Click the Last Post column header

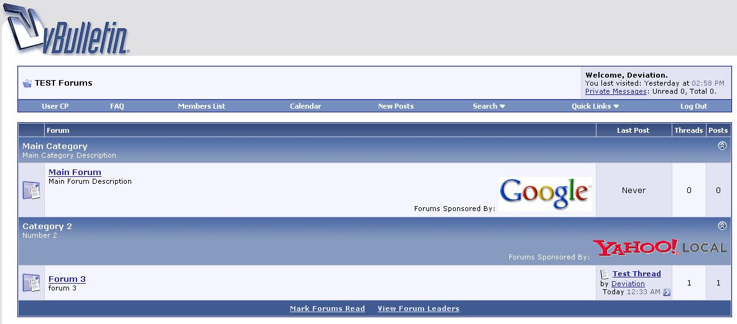click(x=633, y=130)
